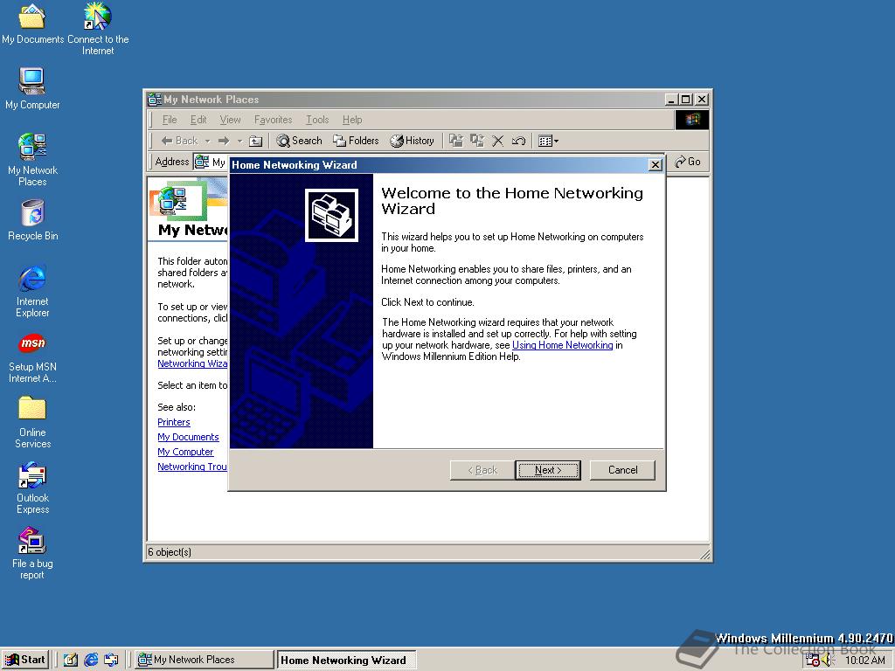Open My Documents desktop icon

click(32, 24)
